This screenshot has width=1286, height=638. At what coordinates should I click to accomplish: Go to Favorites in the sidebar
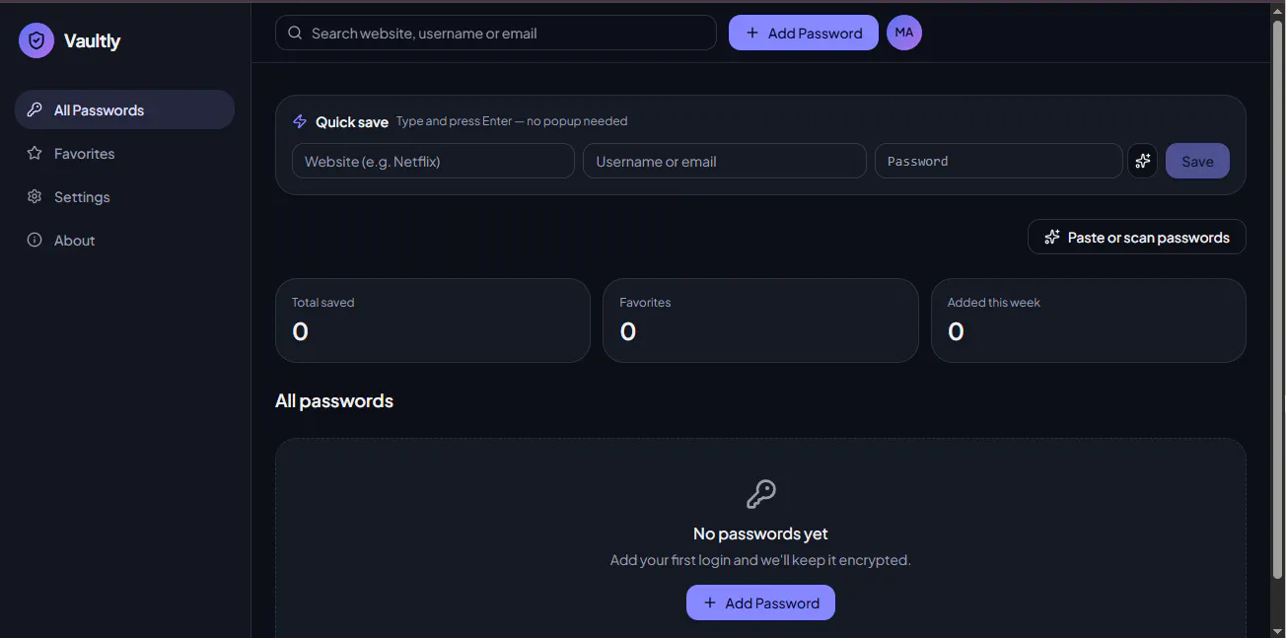(124, 153)
